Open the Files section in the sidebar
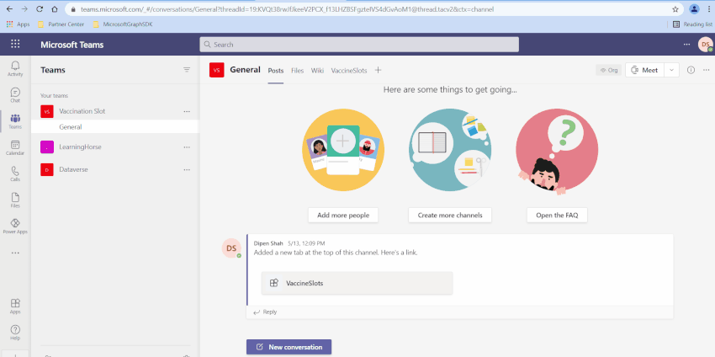 15,200
